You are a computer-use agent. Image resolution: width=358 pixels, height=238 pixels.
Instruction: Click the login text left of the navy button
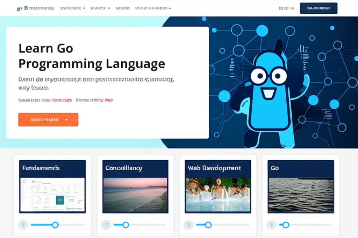click(x=286, y=8)
